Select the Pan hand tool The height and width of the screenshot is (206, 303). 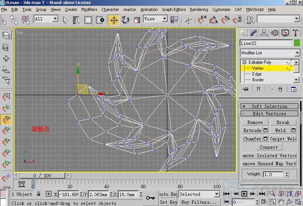[x=281, y=202]
